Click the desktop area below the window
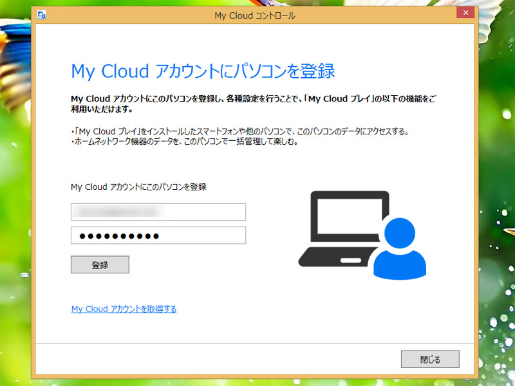This screenshot has height=386, width=515. 257,381
